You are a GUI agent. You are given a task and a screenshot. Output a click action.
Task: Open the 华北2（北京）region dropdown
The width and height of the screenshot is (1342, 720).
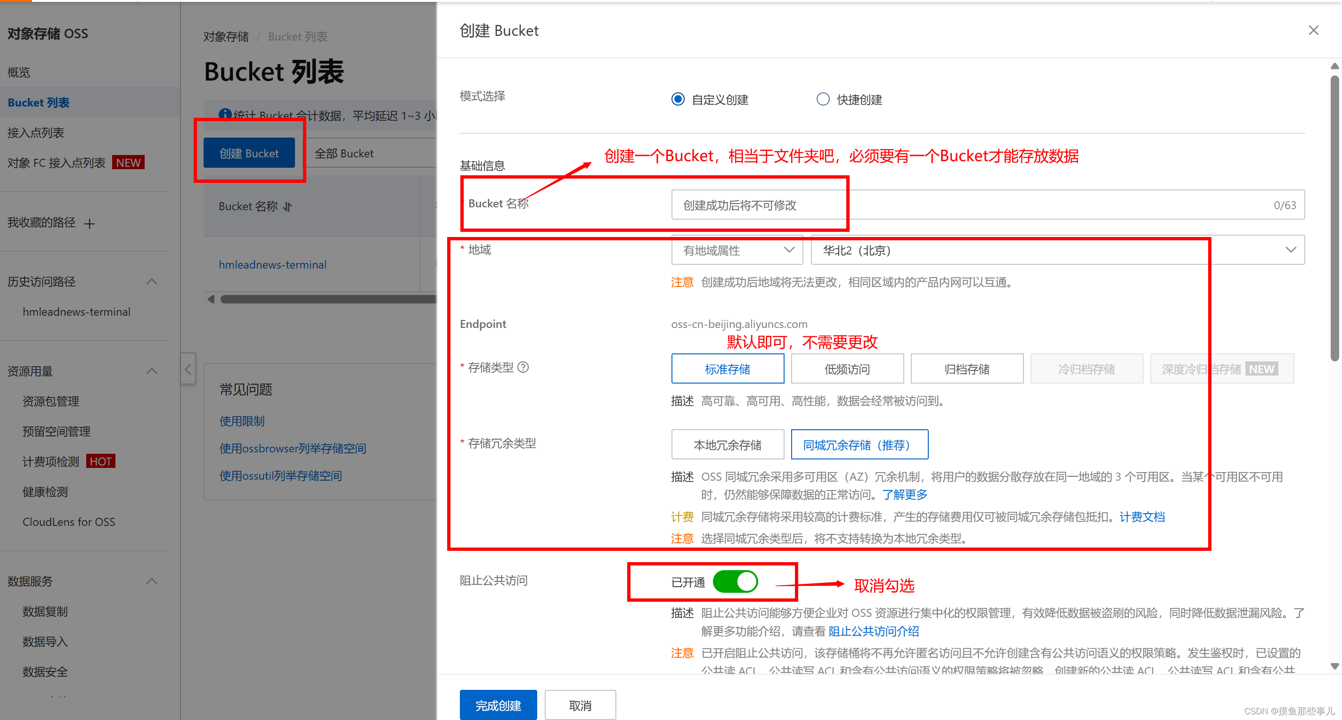coord(1057,250)
